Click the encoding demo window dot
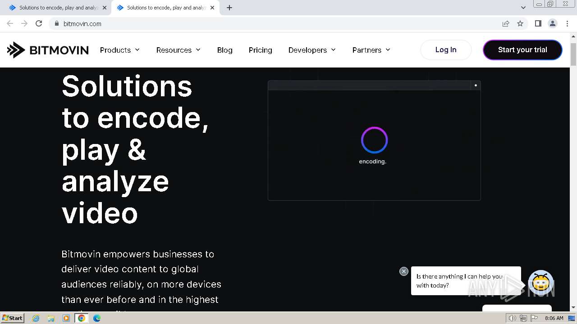The height and width of the screenshot is (324, 577). pos(476,85)
